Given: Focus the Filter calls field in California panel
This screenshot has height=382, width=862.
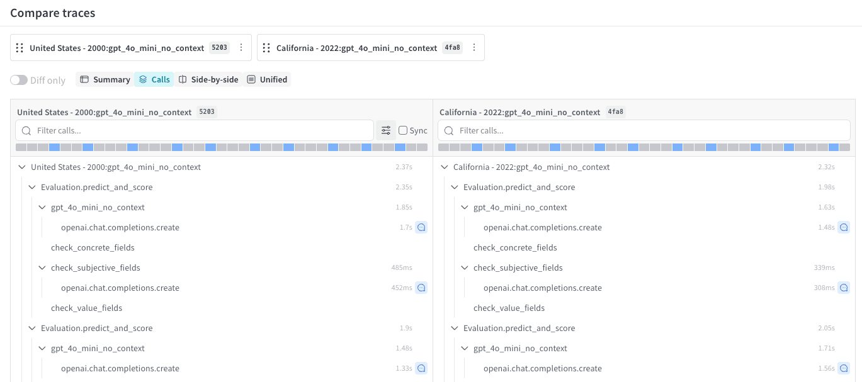Looking at the screenshot, I should tap(644, 130).
